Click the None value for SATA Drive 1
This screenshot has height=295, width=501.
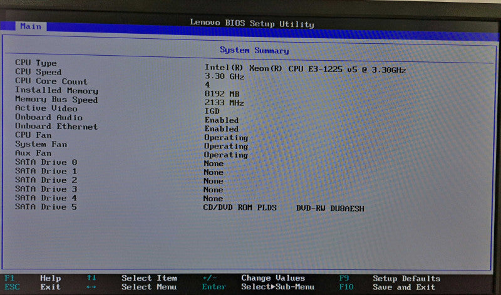214,172
